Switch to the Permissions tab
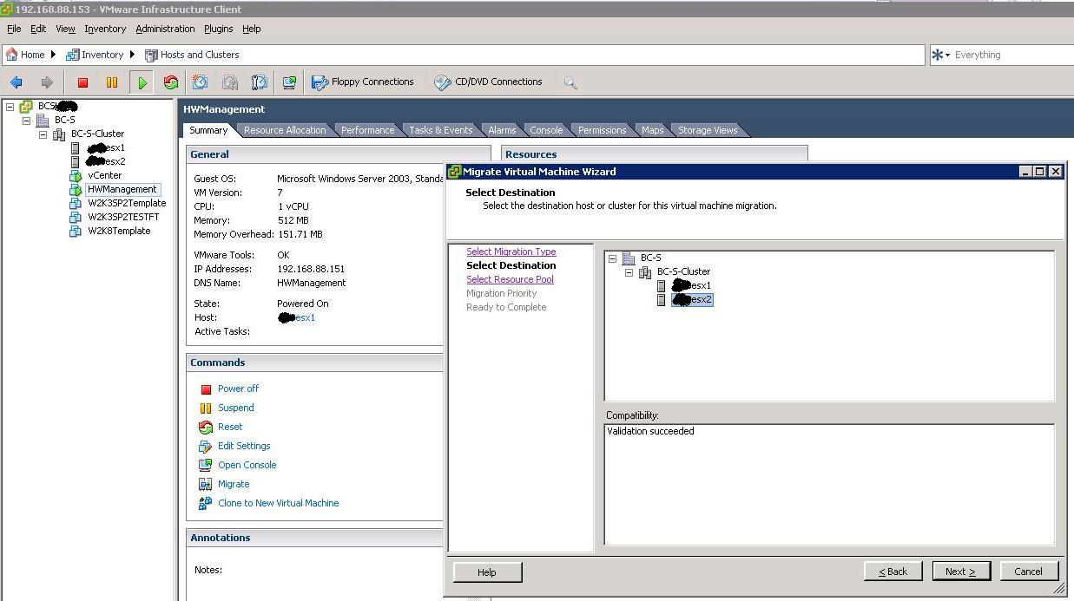 602,130
